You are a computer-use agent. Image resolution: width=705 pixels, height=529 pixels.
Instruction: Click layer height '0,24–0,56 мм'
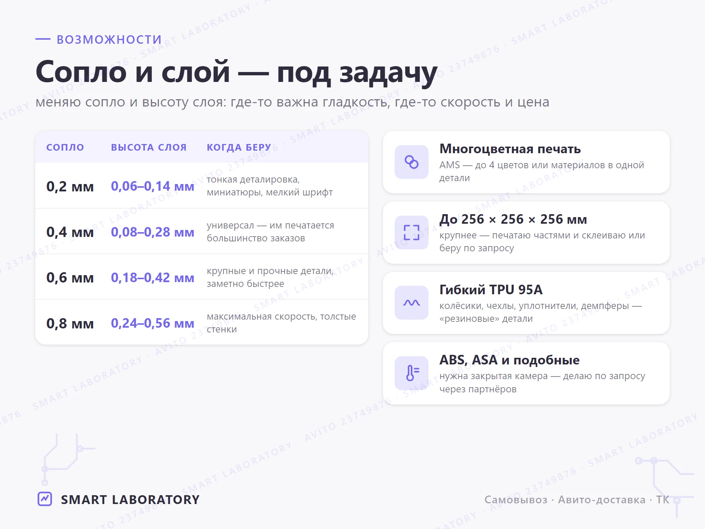(153, 323)
